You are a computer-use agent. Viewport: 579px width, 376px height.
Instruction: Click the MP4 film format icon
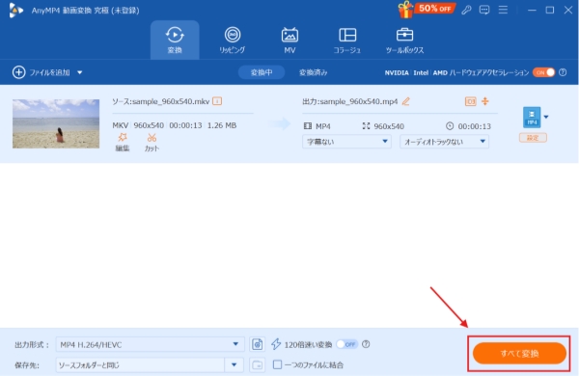[308, 126]
